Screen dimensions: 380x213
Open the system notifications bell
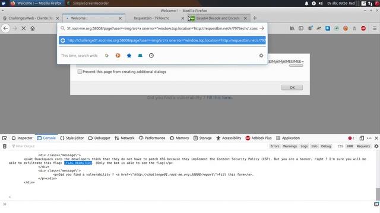tap(306, 4)
